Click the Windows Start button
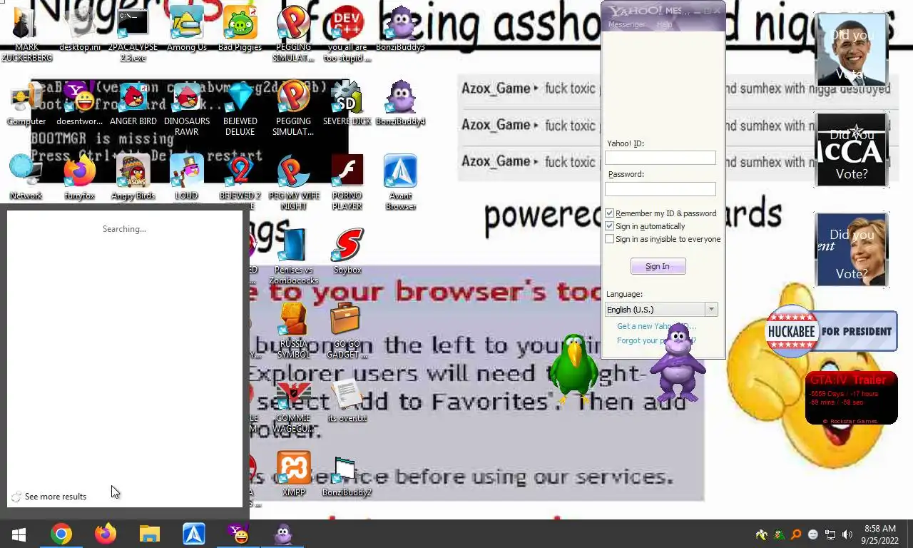The height and width of the screenshot is (548, 913). 19,534
